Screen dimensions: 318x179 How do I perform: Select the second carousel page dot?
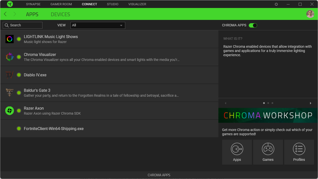(x=268, y=103)
